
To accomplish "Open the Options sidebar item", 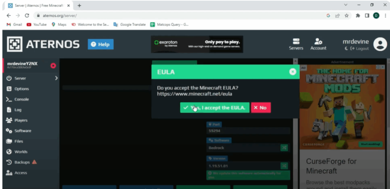I will pyautogui.click(x=21, y=89).
